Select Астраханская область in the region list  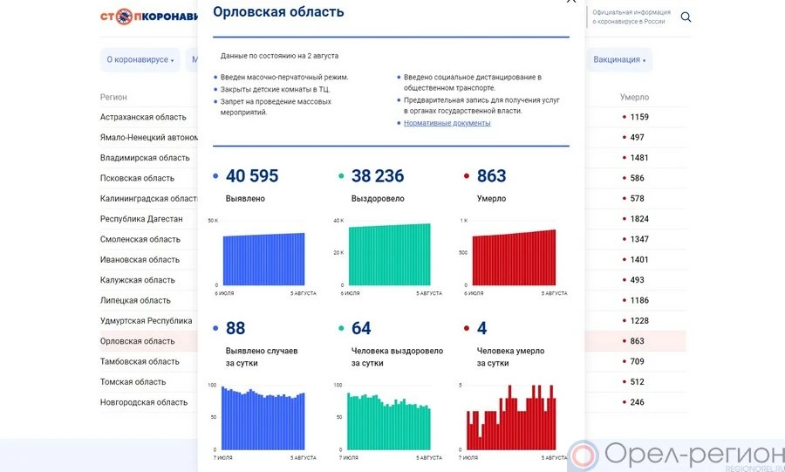point(143,117)
